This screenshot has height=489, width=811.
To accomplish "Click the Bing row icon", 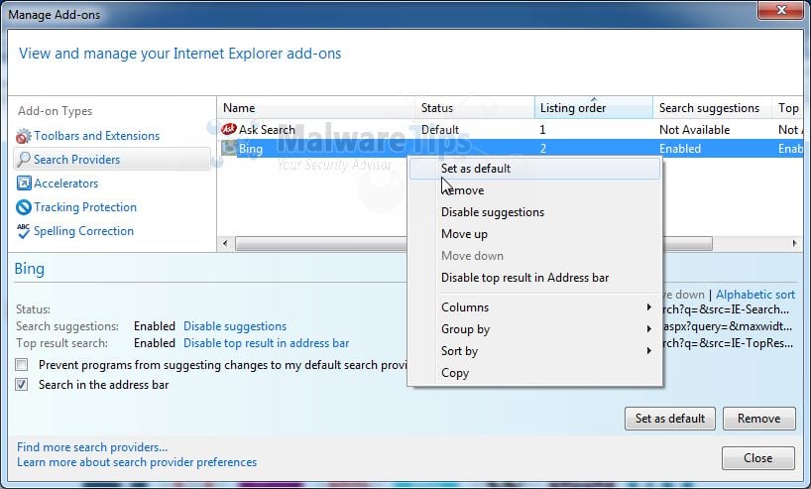I will point(229,149).
